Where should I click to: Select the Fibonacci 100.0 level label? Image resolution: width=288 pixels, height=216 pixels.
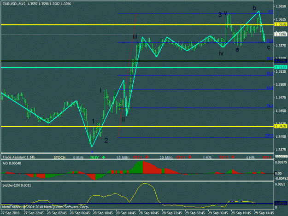[269, 135]
